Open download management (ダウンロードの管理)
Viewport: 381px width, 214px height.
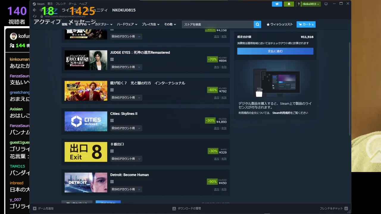coord(187,208)
